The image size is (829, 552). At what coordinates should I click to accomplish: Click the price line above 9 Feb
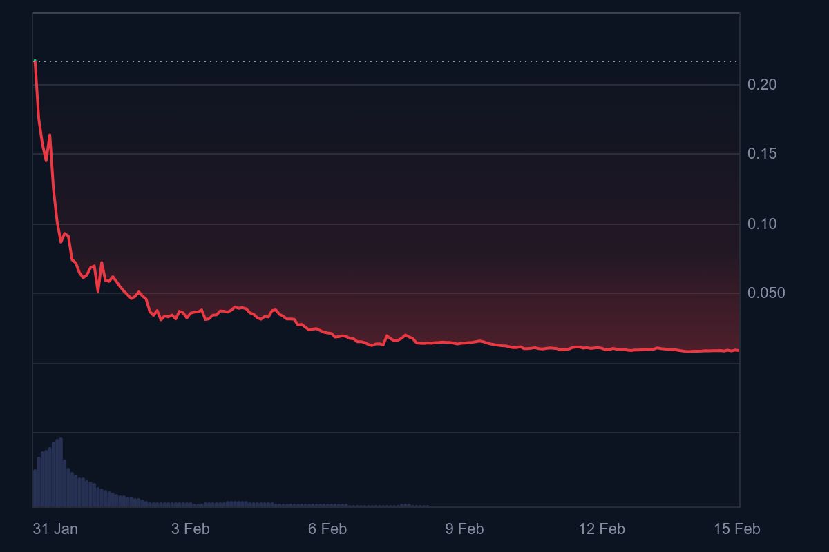point(464,343)
